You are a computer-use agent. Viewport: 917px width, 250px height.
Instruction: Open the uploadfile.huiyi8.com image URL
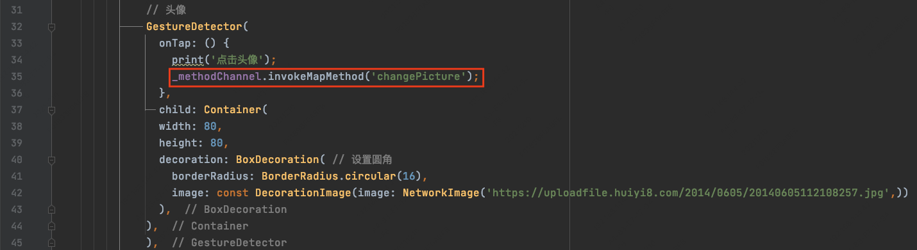click(687, 193)
